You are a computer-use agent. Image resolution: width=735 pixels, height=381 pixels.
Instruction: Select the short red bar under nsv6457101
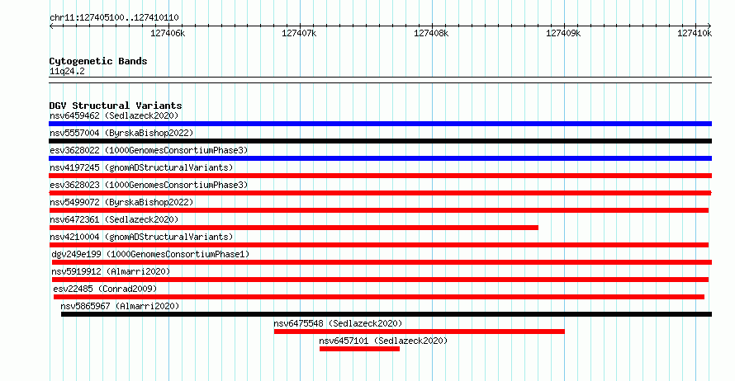(359, 349)
